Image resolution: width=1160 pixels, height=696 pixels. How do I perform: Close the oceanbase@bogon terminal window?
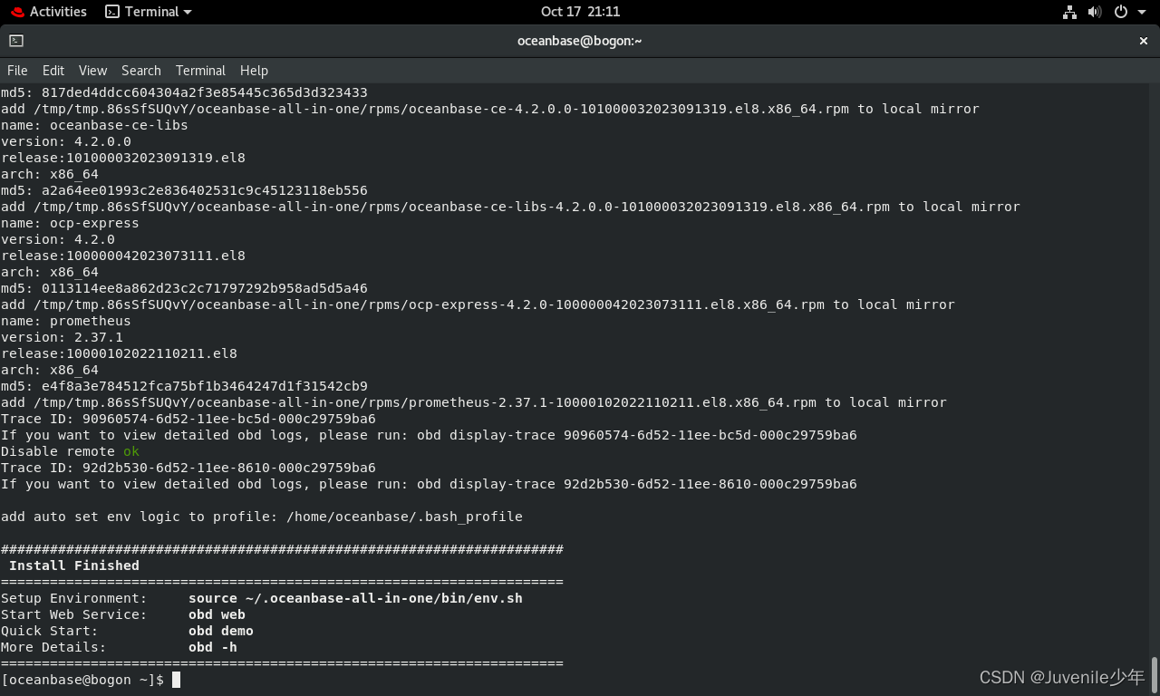1144,41
